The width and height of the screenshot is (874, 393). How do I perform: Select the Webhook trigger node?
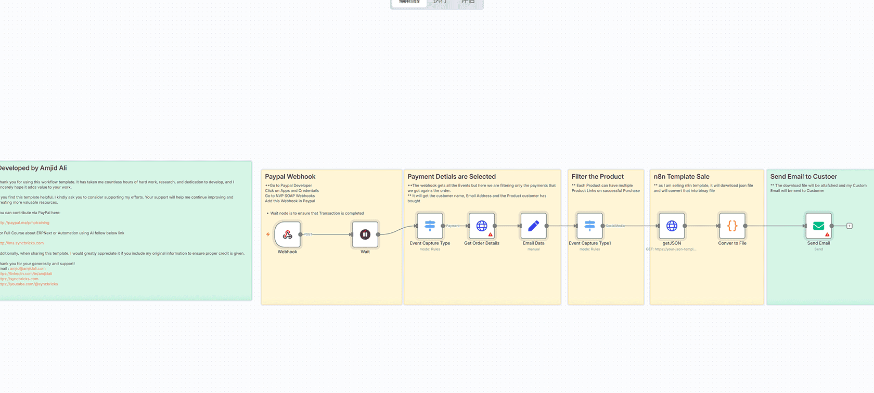(x=287, y=234)
